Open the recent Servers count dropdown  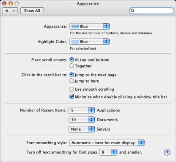click(82, 129)
